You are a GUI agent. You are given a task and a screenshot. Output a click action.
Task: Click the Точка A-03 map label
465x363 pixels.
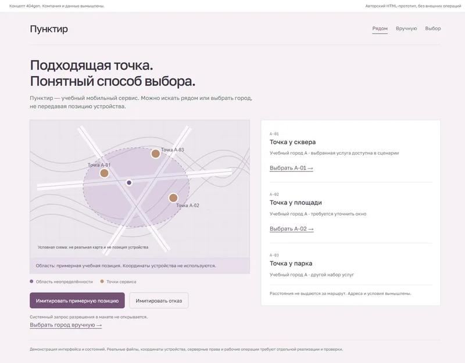pyautogui.click(x=172, y=150)
